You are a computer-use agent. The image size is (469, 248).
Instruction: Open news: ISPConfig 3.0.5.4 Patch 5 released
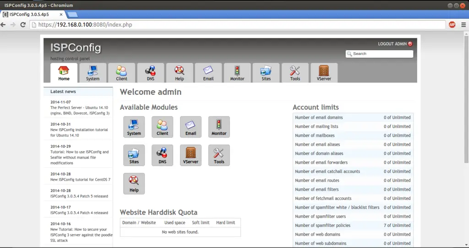(x=79, y=196)
